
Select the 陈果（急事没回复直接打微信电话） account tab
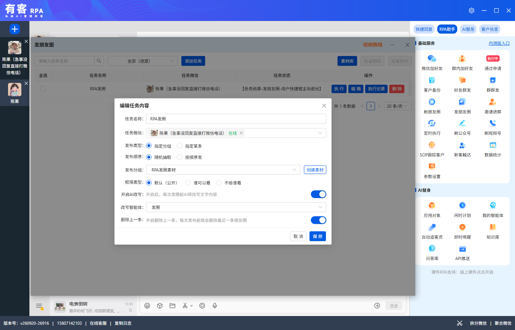pos(15,58)
